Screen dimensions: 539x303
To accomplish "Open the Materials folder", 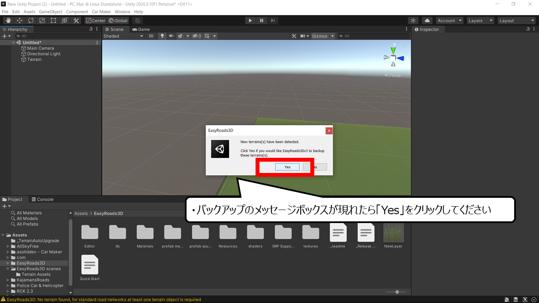I will pos(145,236).
